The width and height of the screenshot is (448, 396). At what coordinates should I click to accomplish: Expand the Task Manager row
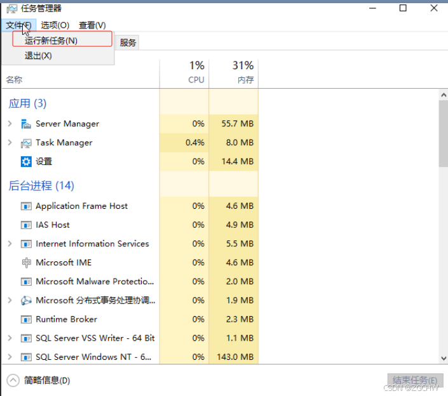point(10,142)
